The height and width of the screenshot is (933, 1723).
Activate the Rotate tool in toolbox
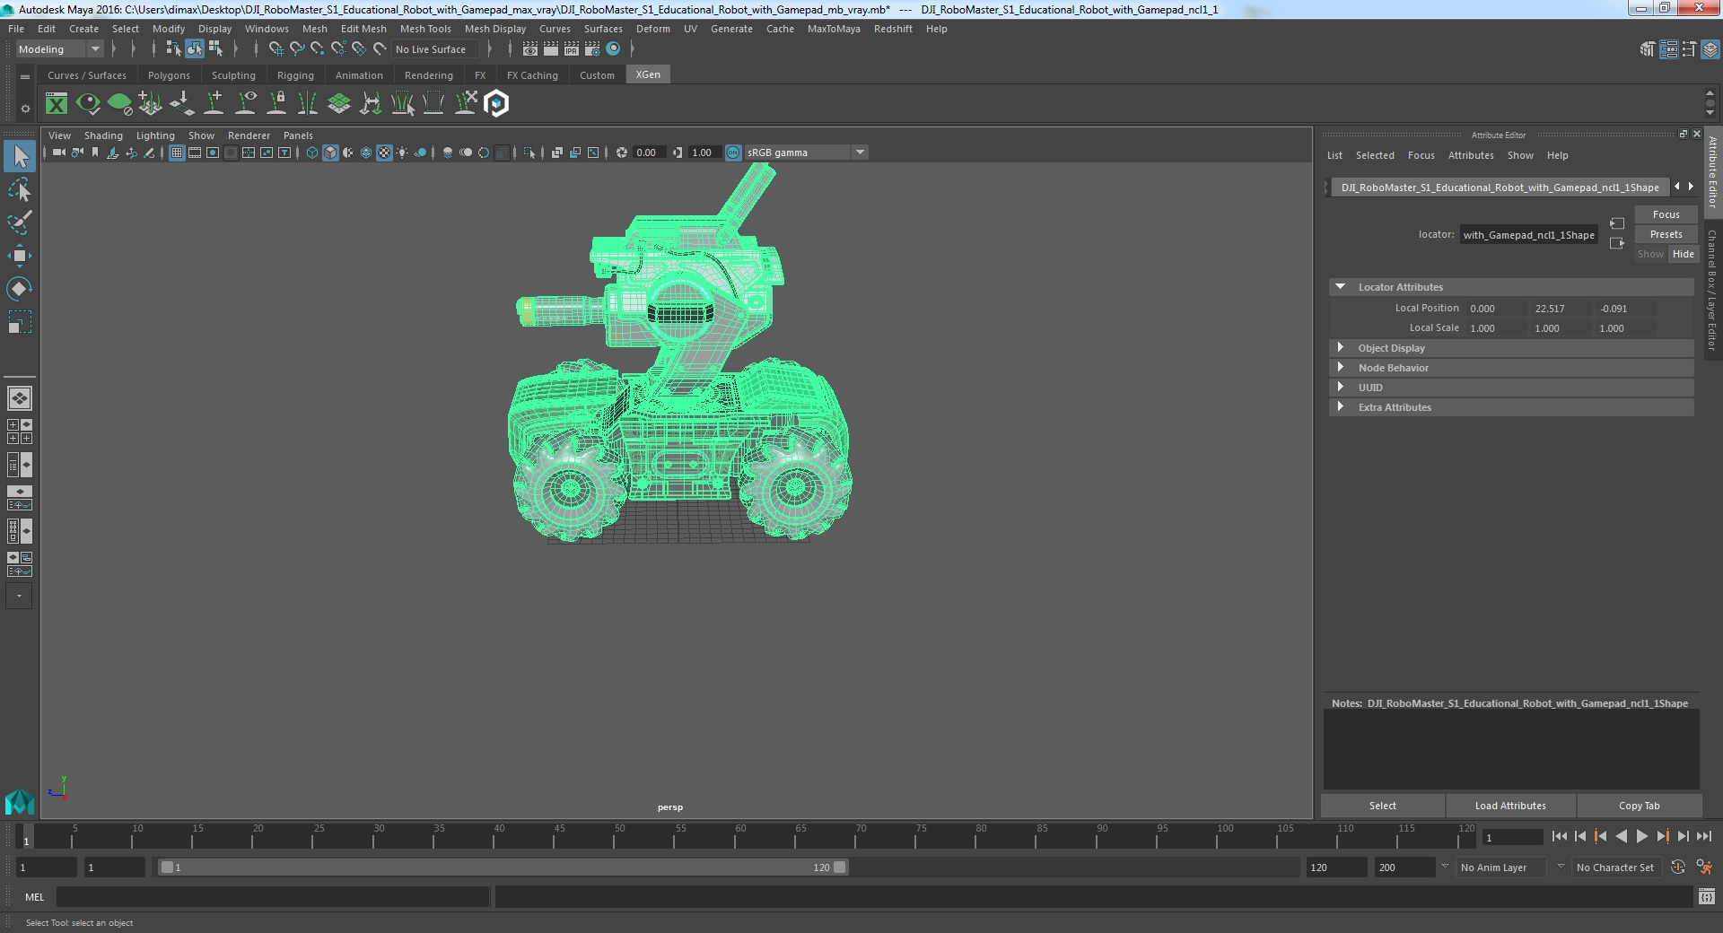point(20,289)
